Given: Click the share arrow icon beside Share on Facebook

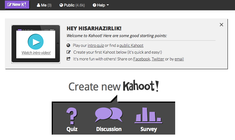Looking at the screenshot, I should click(x=68, y=59).
